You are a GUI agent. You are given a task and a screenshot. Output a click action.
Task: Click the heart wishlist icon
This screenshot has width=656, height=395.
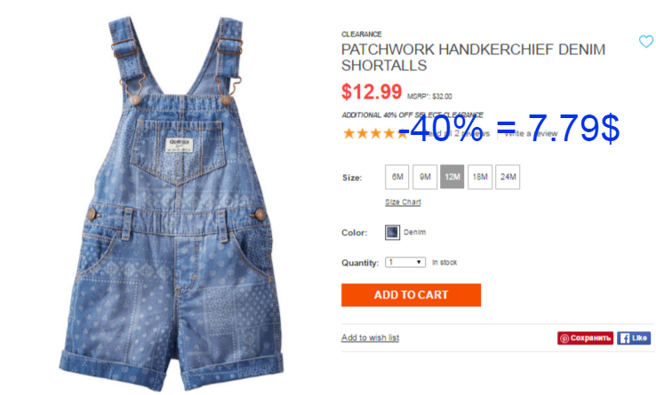(x=646, y=42)
